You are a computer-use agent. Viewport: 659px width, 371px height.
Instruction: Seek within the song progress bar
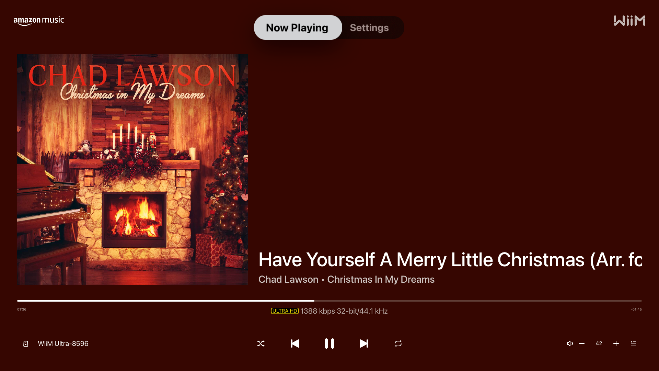tap(329, 301)
